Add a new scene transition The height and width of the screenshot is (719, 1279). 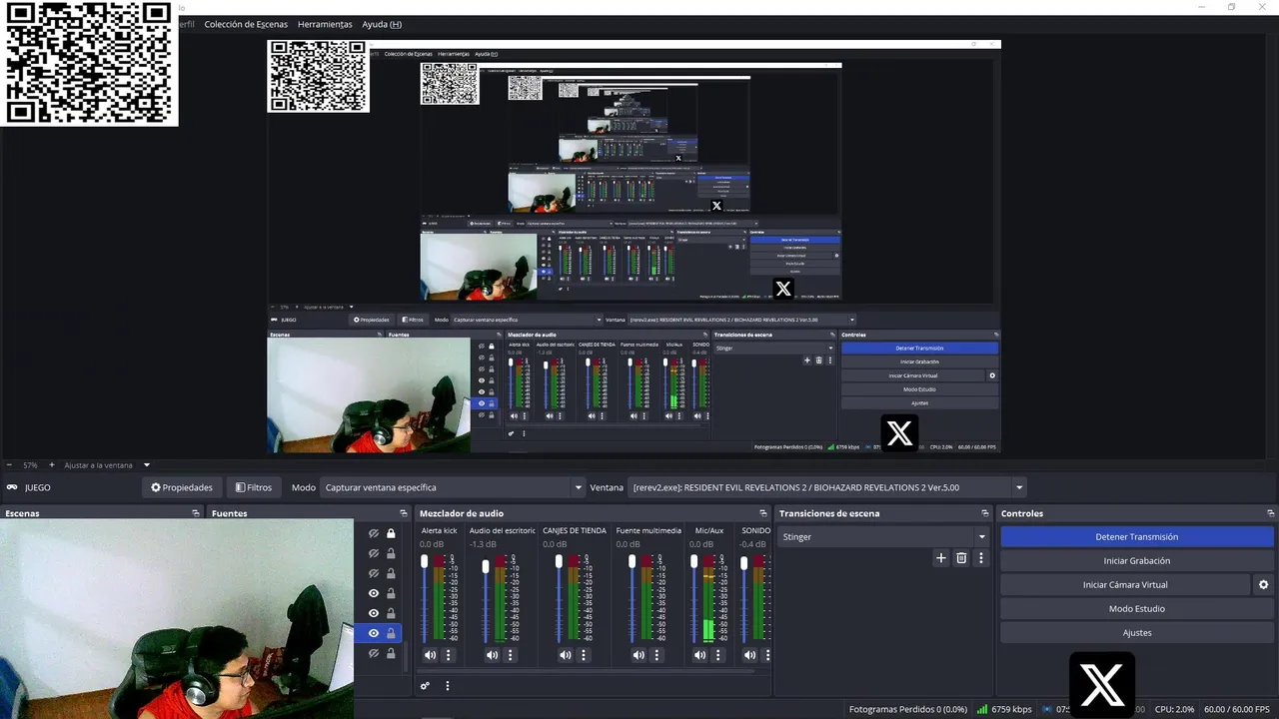(940, 558)
